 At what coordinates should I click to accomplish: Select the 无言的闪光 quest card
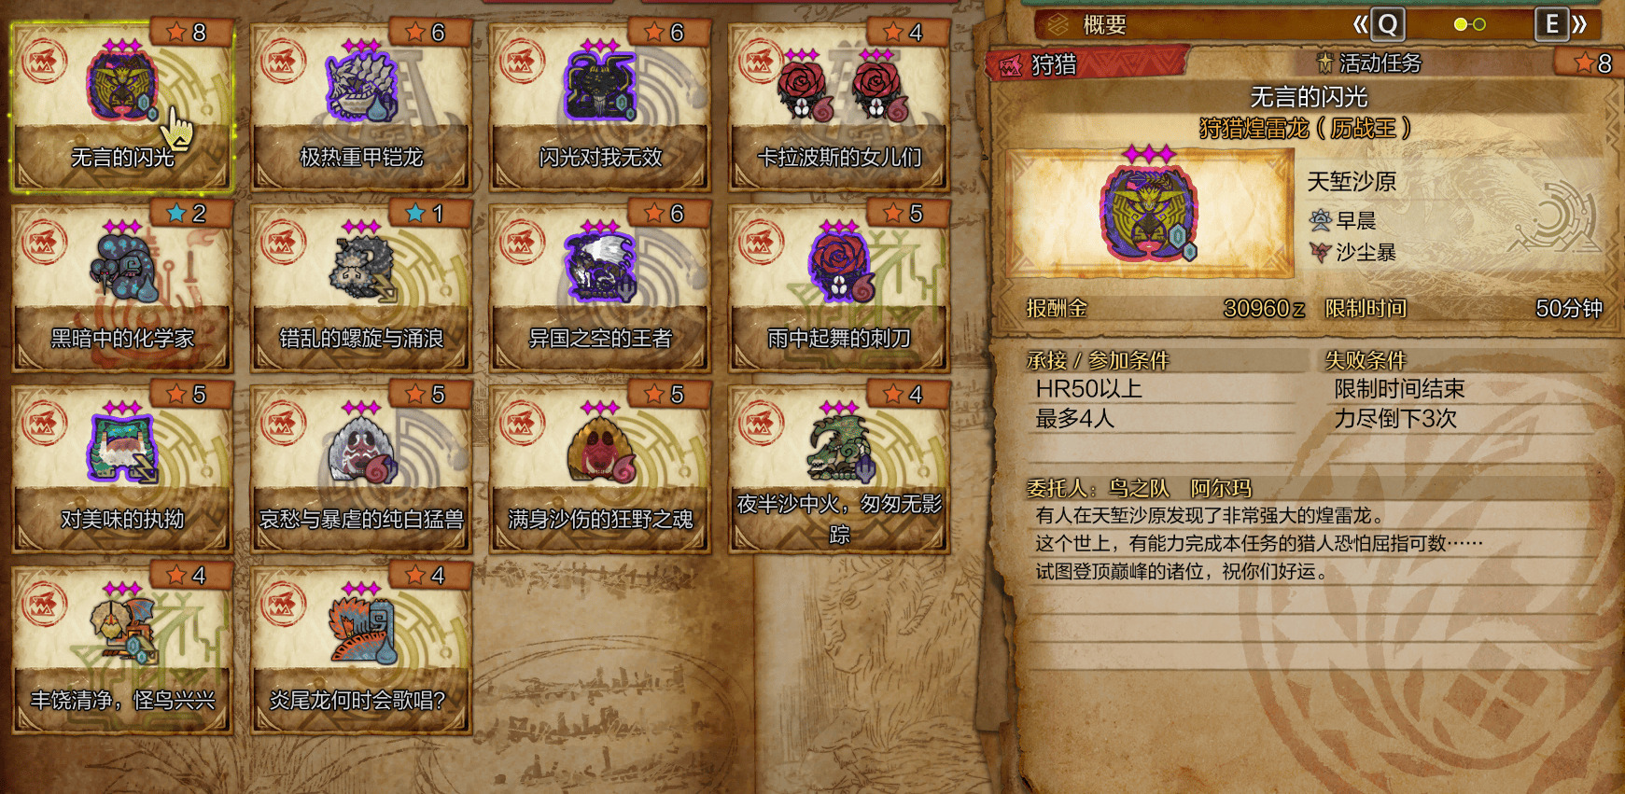122,107
